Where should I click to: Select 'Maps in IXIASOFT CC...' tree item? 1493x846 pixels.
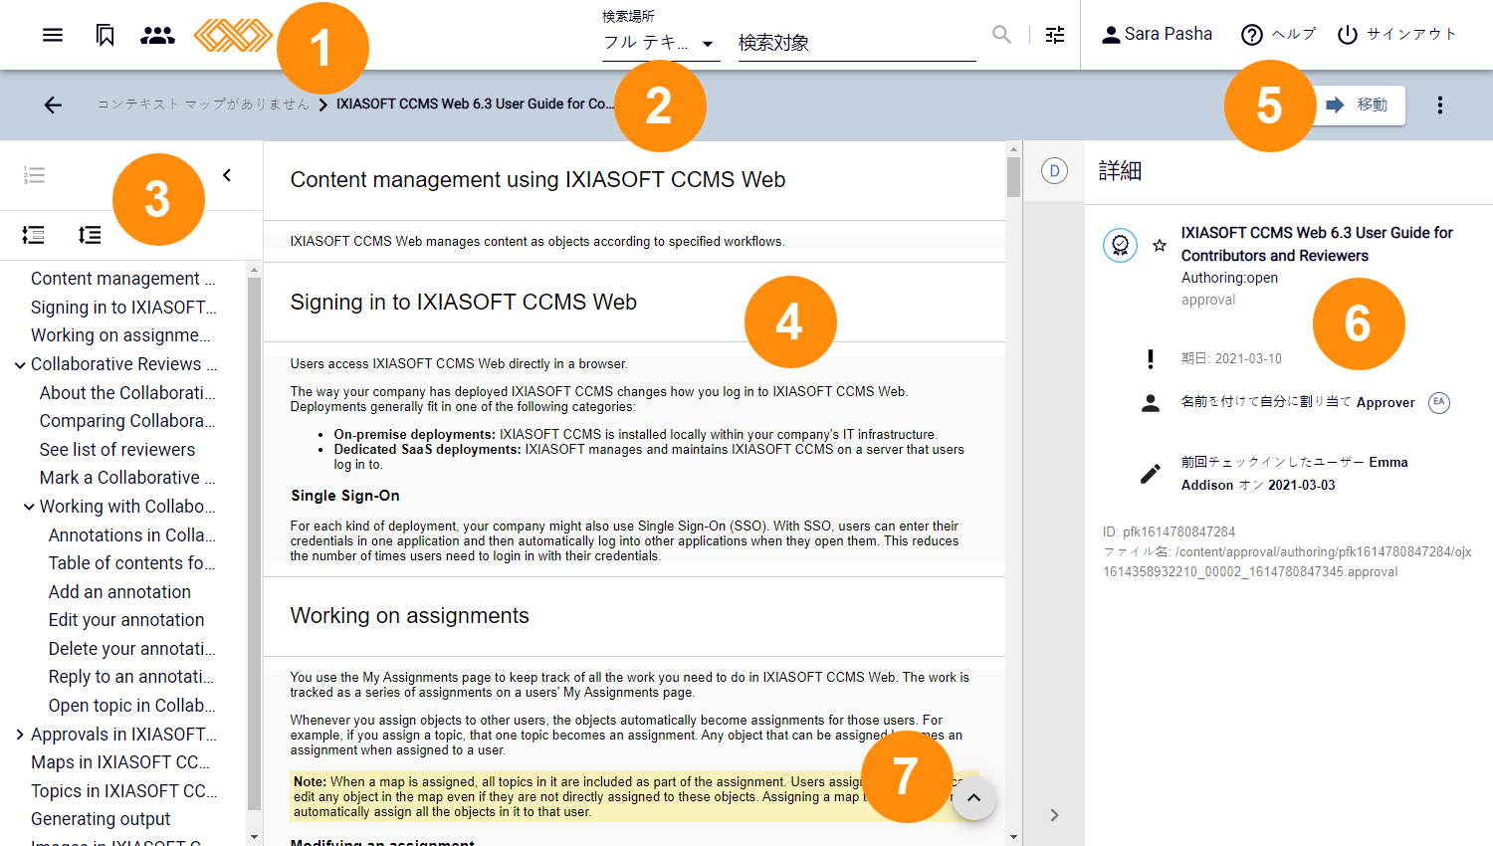(x=120, y=762)
